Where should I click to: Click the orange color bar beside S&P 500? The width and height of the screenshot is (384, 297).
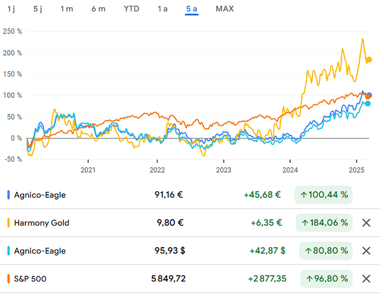coord(8,279)
